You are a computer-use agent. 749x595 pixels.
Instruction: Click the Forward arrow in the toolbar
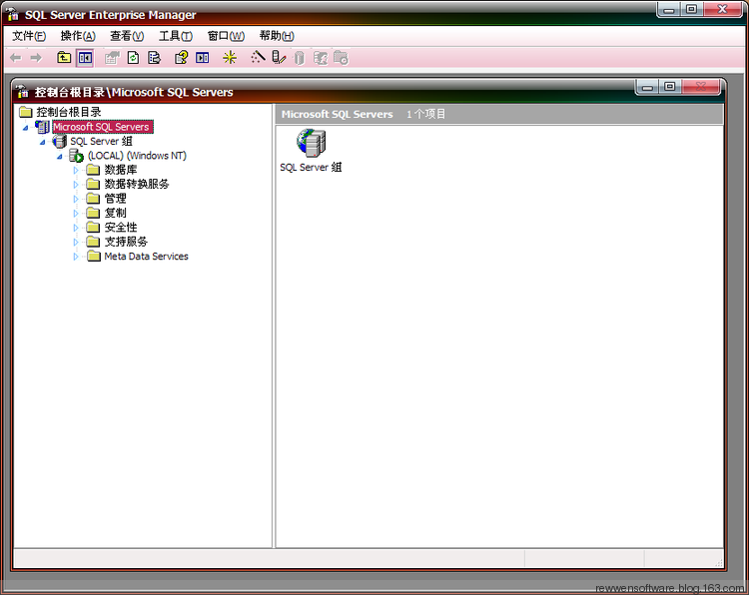[36, 58]
